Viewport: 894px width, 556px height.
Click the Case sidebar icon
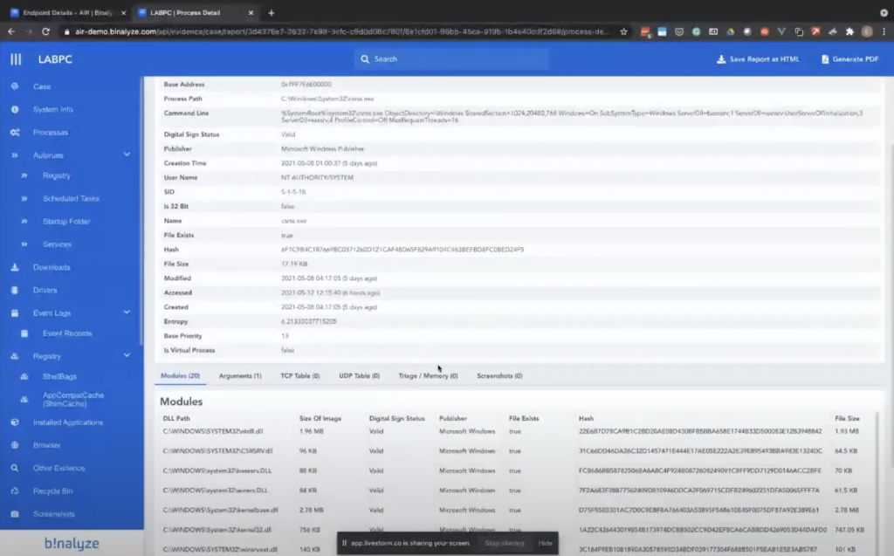coord(15,86)
